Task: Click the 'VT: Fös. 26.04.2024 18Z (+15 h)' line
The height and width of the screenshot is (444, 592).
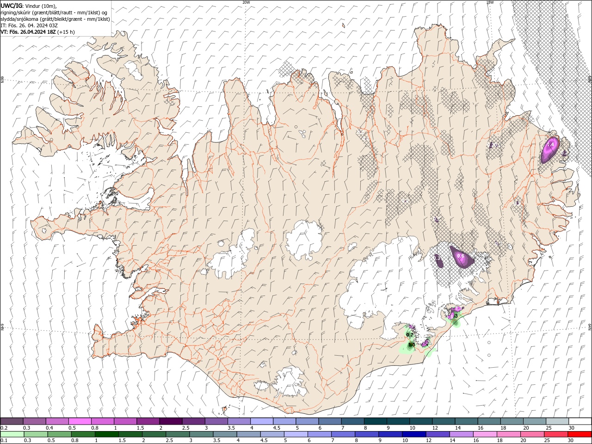Action: (37, 32)
